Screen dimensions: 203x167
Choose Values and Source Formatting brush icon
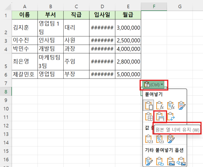click(171, 139)
